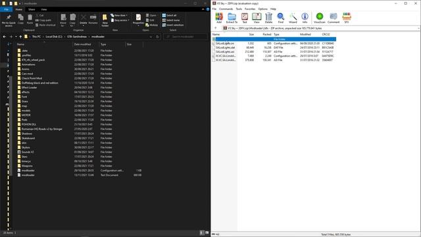Open the Move to dropdown in Explorer
This screenshot has height=237, width=421.
(x=63, y=20)
